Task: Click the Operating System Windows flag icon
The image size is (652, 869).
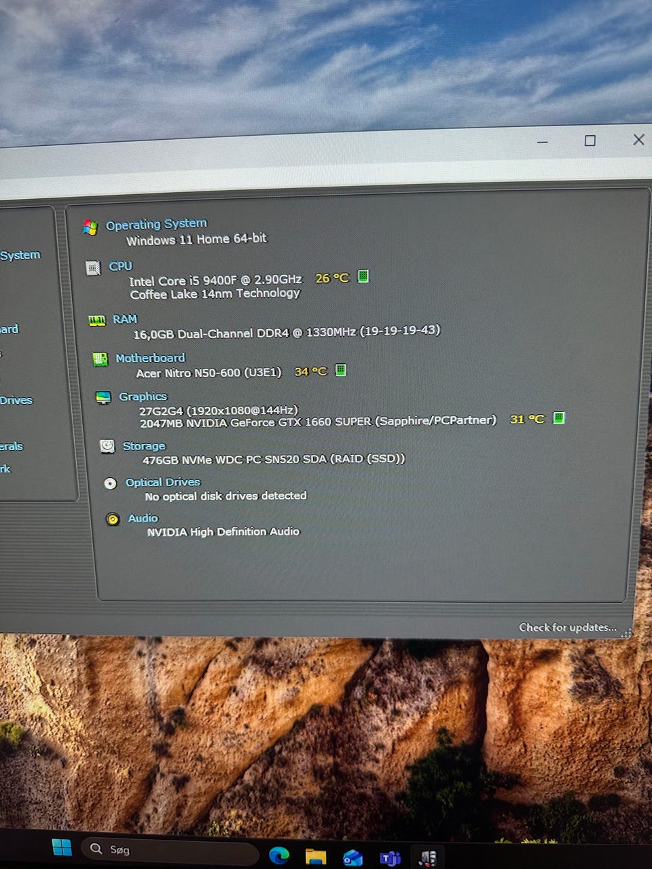Action: pyautogui.click(x=90, y=227)
